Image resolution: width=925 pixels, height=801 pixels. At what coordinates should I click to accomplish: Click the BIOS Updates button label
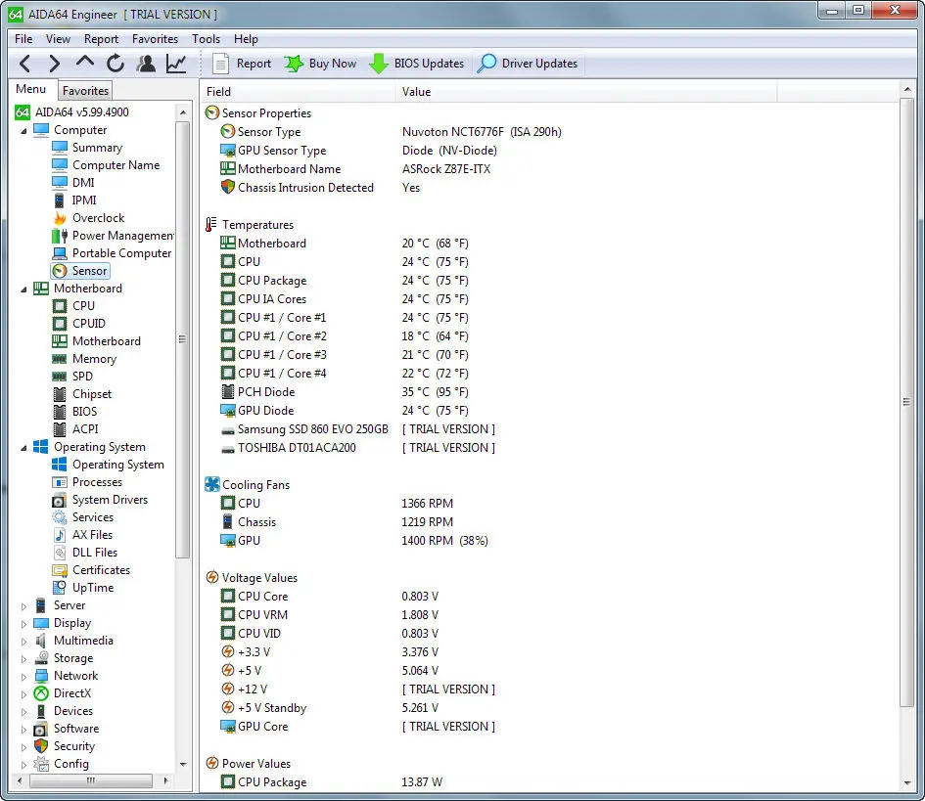pyautogui.click(x=429, y=63)
